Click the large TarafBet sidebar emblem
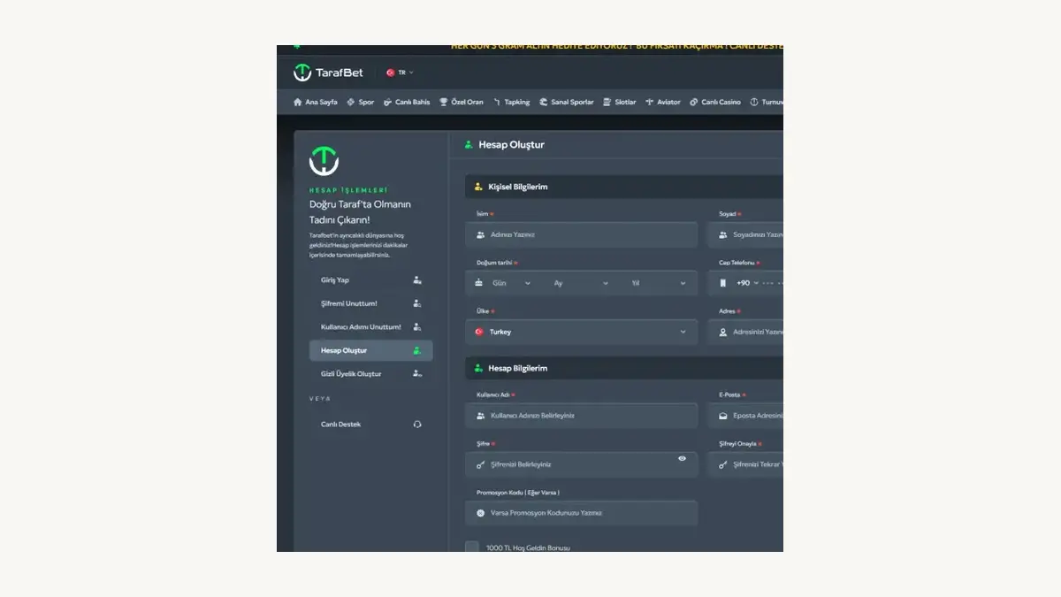Screen dimensions: 1061x597 (x=324, y=160)
